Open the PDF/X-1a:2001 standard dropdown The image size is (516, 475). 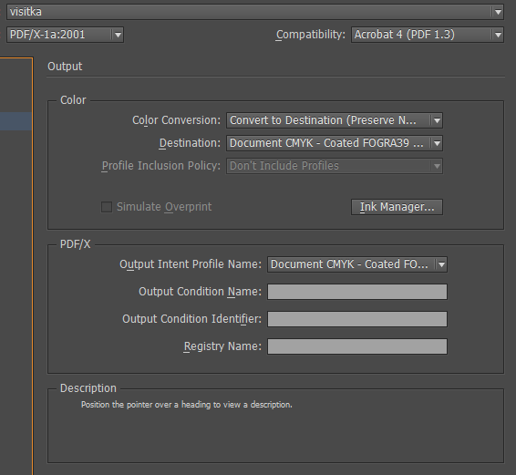[x=65, y=35]
